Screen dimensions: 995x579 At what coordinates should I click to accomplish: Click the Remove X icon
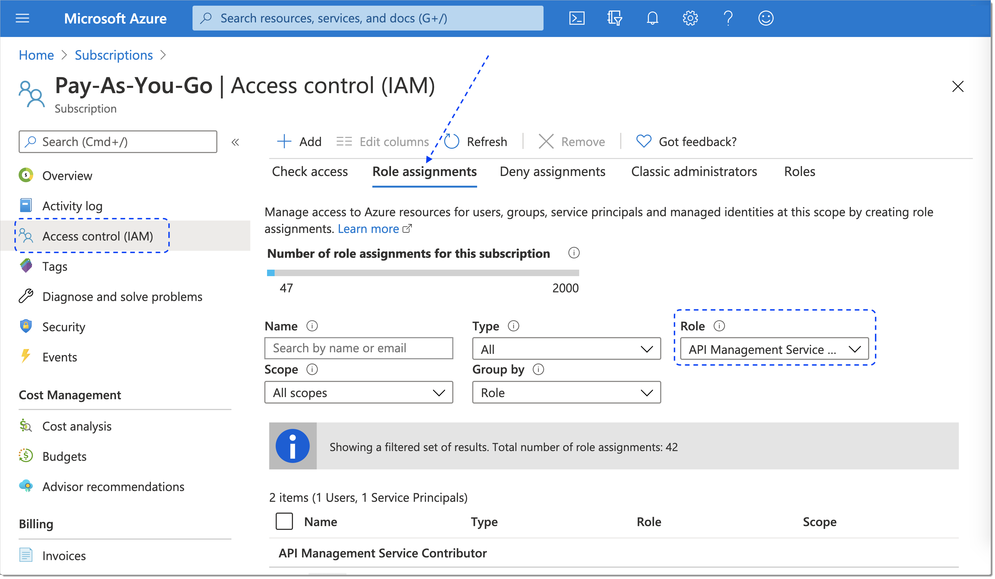click(x=546, y=141)
